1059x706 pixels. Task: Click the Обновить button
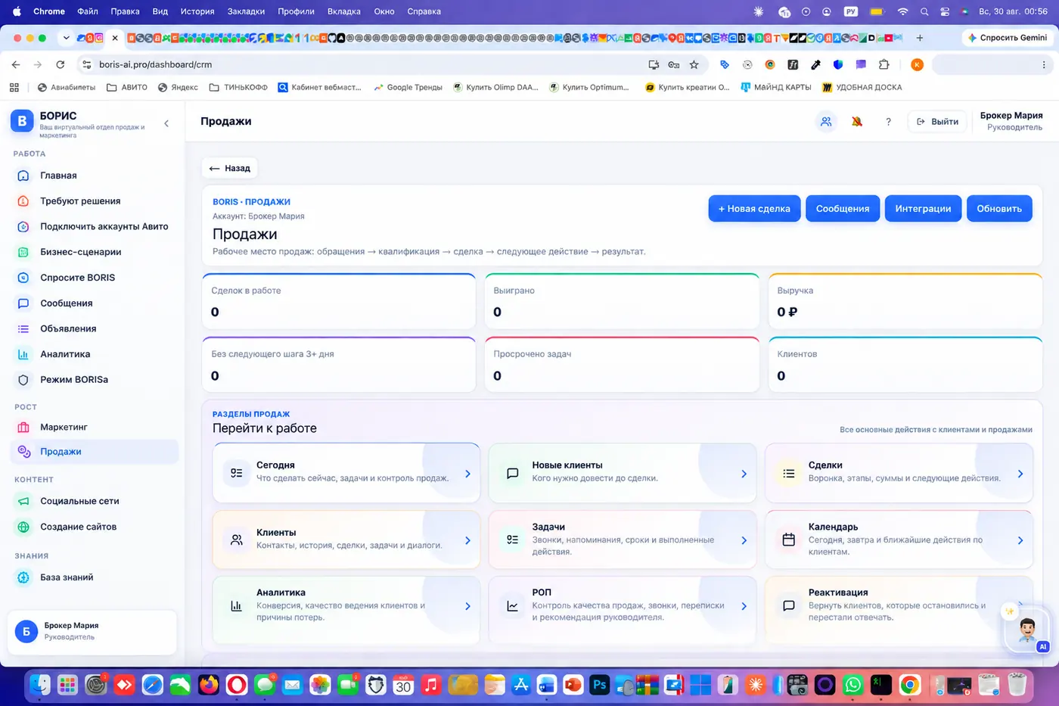tap(999, 209)
